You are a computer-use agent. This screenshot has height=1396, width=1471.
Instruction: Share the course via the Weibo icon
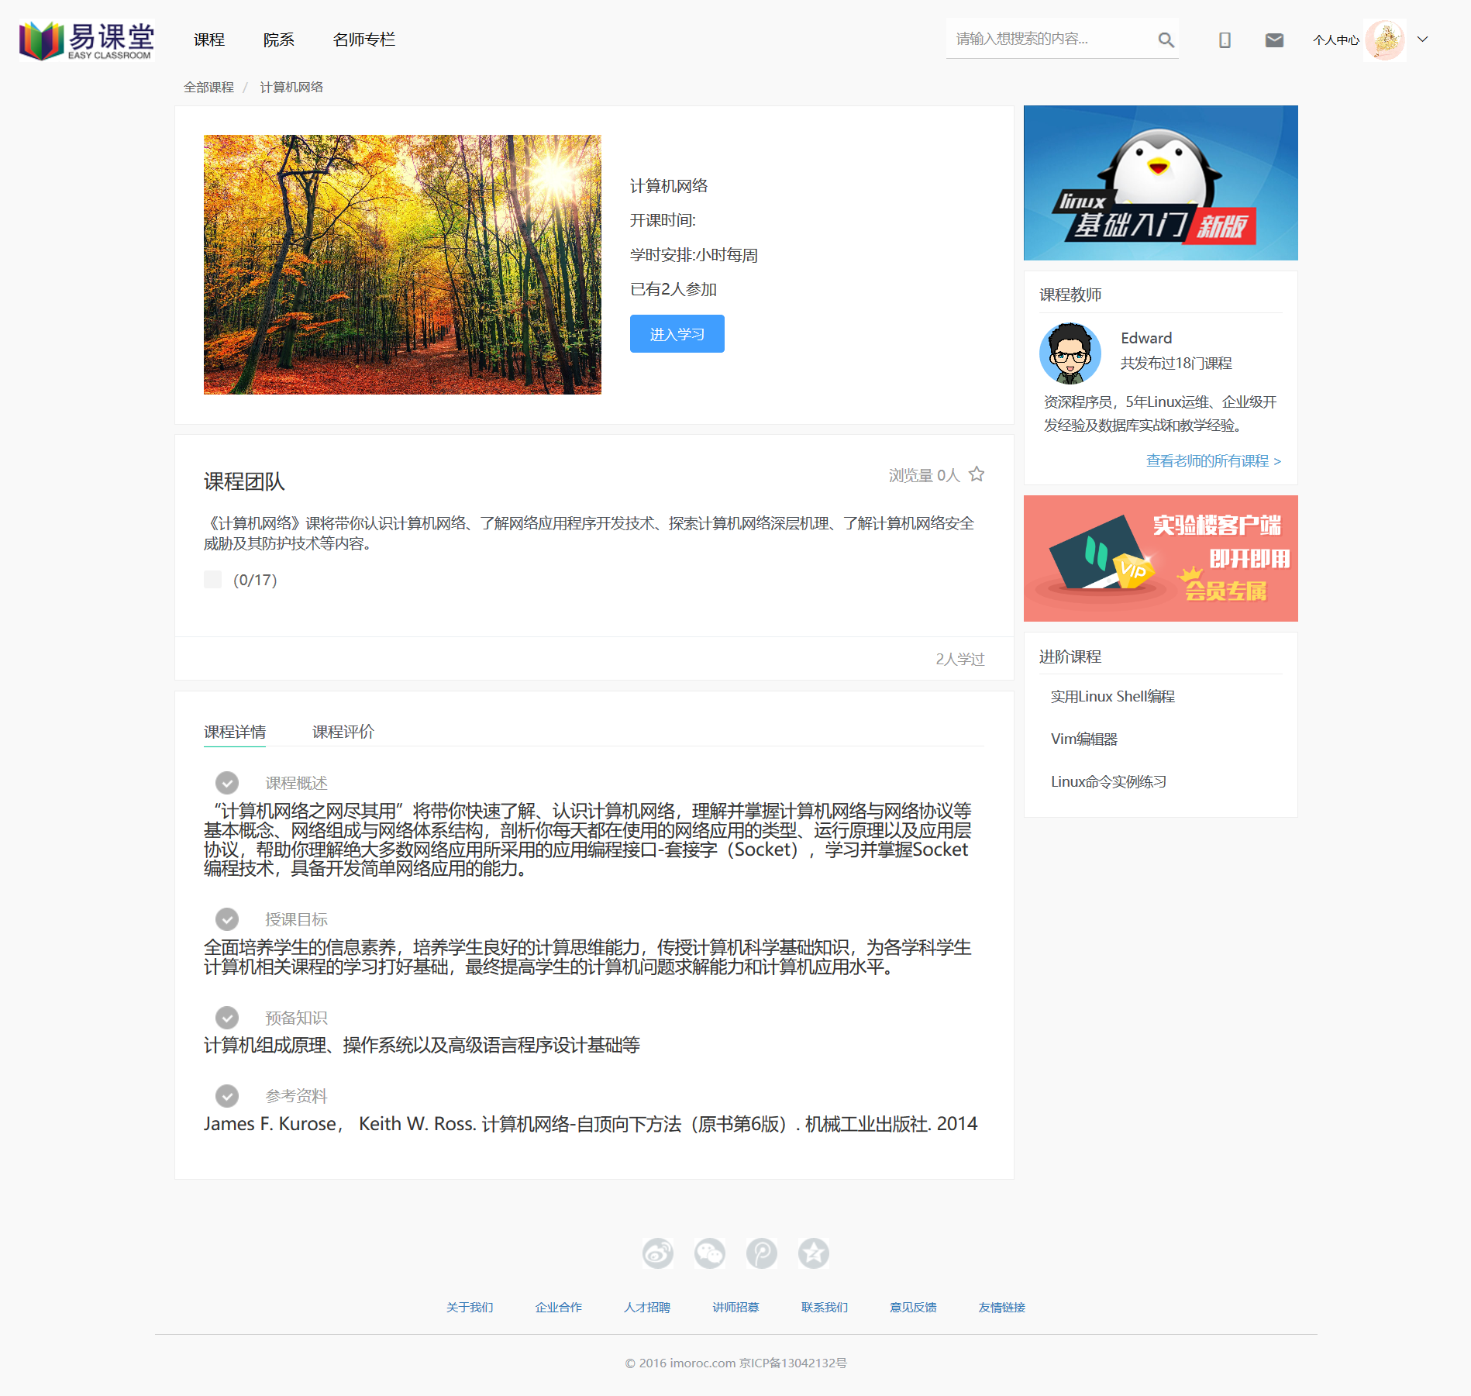click(657, 1253)
